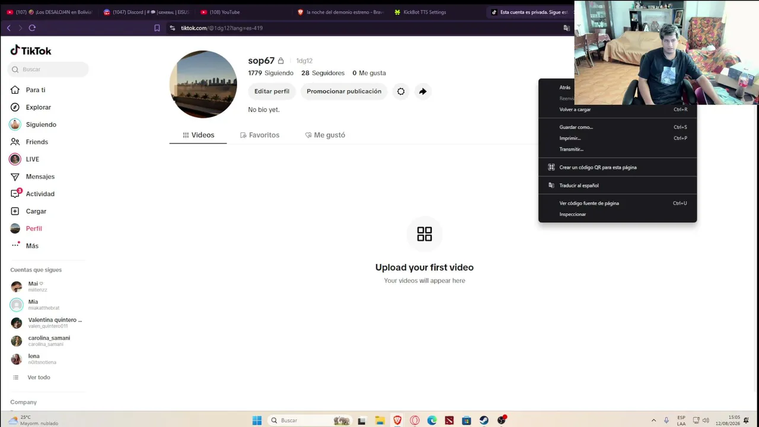Choose Imprimir... in context menu

tap(617, 138)
